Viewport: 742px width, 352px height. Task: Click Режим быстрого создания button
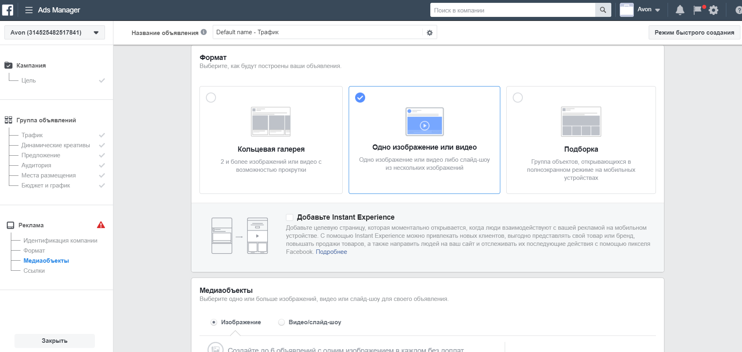(x=694, y=33)
